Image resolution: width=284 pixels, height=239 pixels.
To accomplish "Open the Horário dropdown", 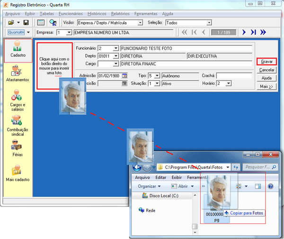I will (228, 84).
